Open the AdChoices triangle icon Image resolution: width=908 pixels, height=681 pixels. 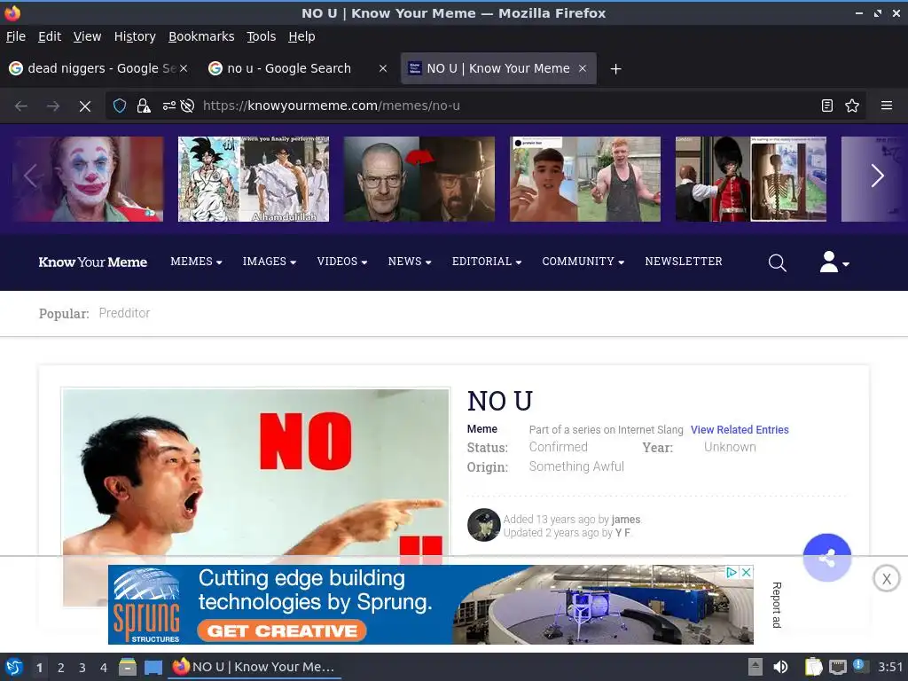pyautogui.click(x=732, y=572)
